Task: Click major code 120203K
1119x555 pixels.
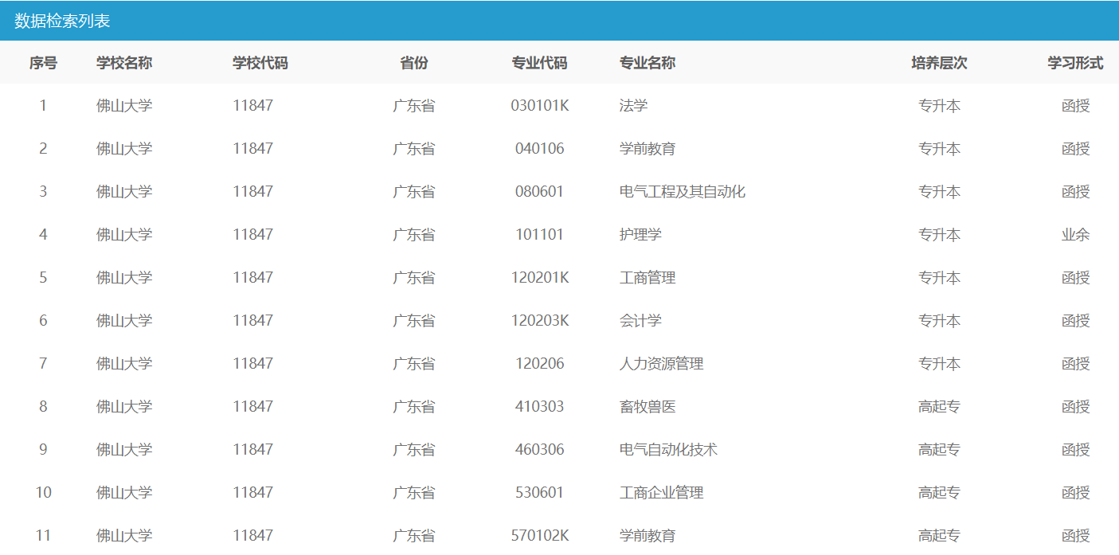Action: [x=540, y=321]
